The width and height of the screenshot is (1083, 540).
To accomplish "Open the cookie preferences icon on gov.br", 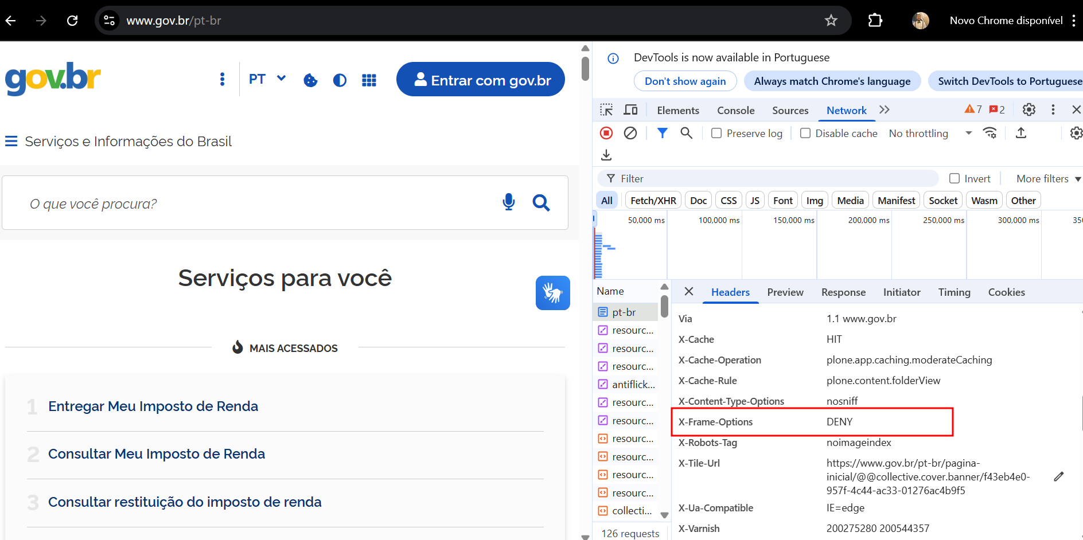I will point(310,80).
